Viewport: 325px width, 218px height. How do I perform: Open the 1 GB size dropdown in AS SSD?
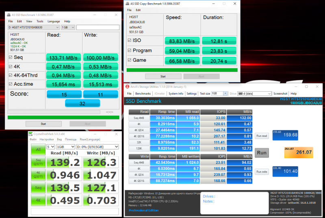68,27
